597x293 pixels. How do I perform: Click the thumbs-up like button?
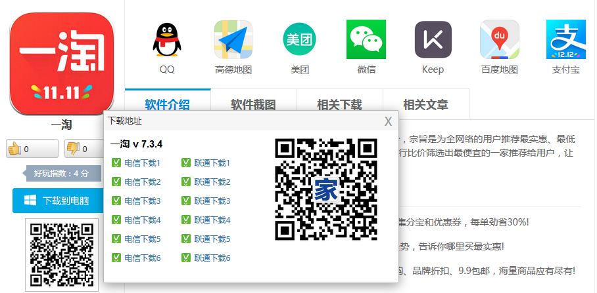tap(32, 148)
